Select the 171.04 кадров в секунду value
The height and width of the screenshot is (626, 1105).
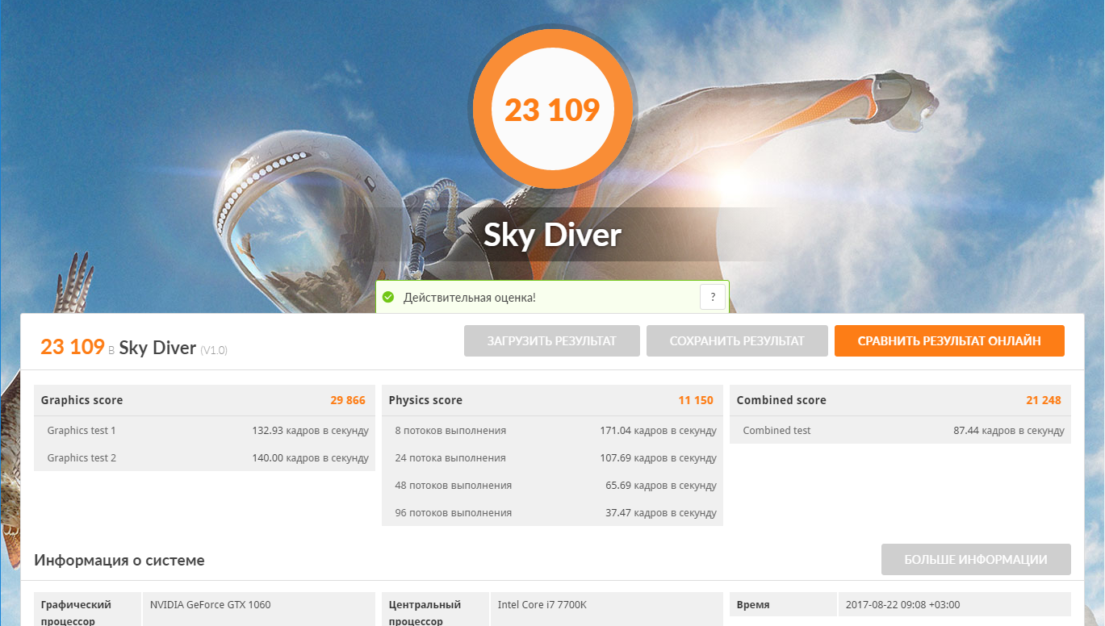[x=659, y=431]
